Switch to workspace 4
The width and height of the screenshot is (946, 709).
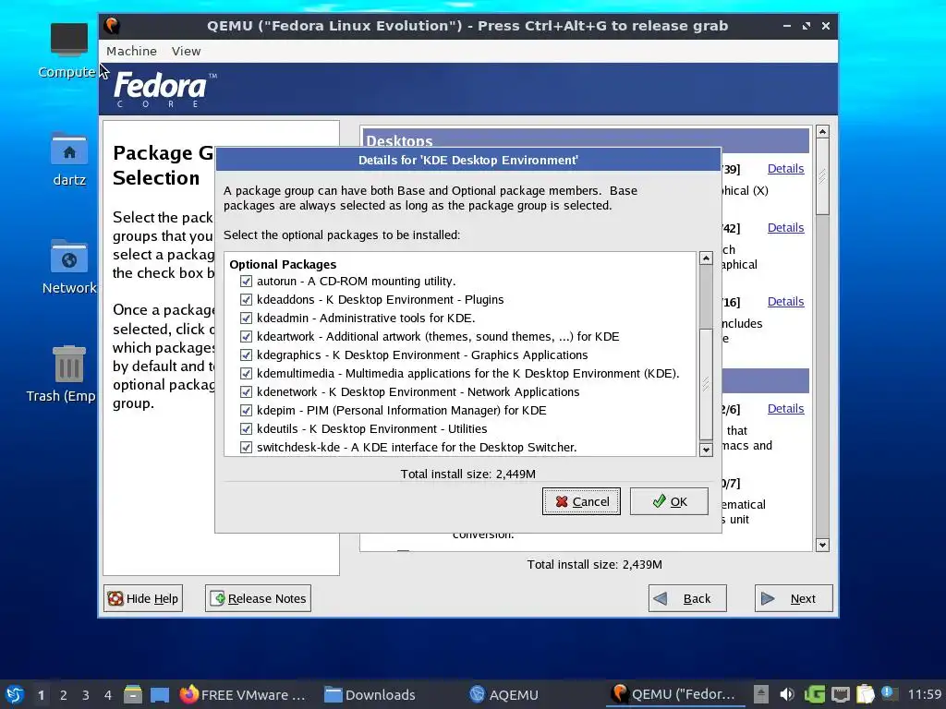[107, 695]
